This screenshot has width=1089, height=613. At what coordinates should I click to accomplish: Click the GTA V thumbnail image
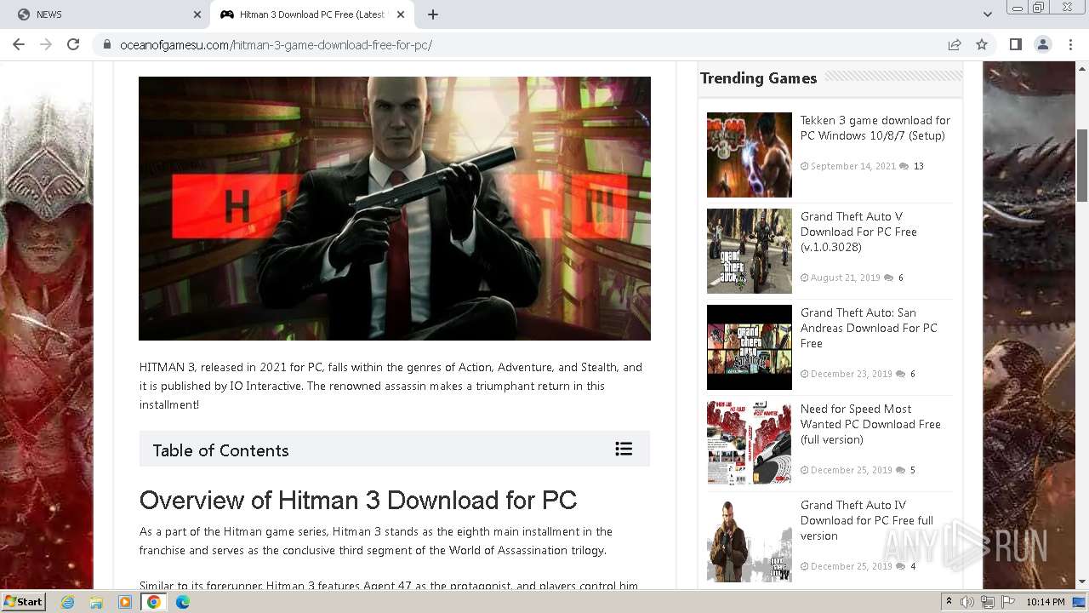pyautogui.click(x=750, y=251)
